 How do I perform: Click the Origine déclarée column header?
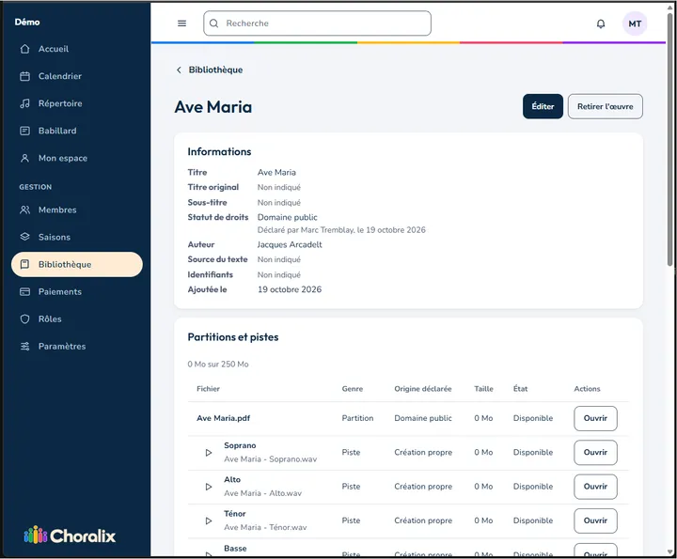tap(423, 389)
